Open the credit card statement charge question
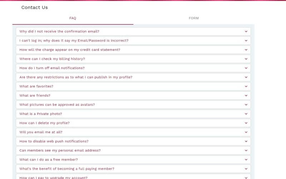Viewport: 286px width, 179px height. coord(133,50)
